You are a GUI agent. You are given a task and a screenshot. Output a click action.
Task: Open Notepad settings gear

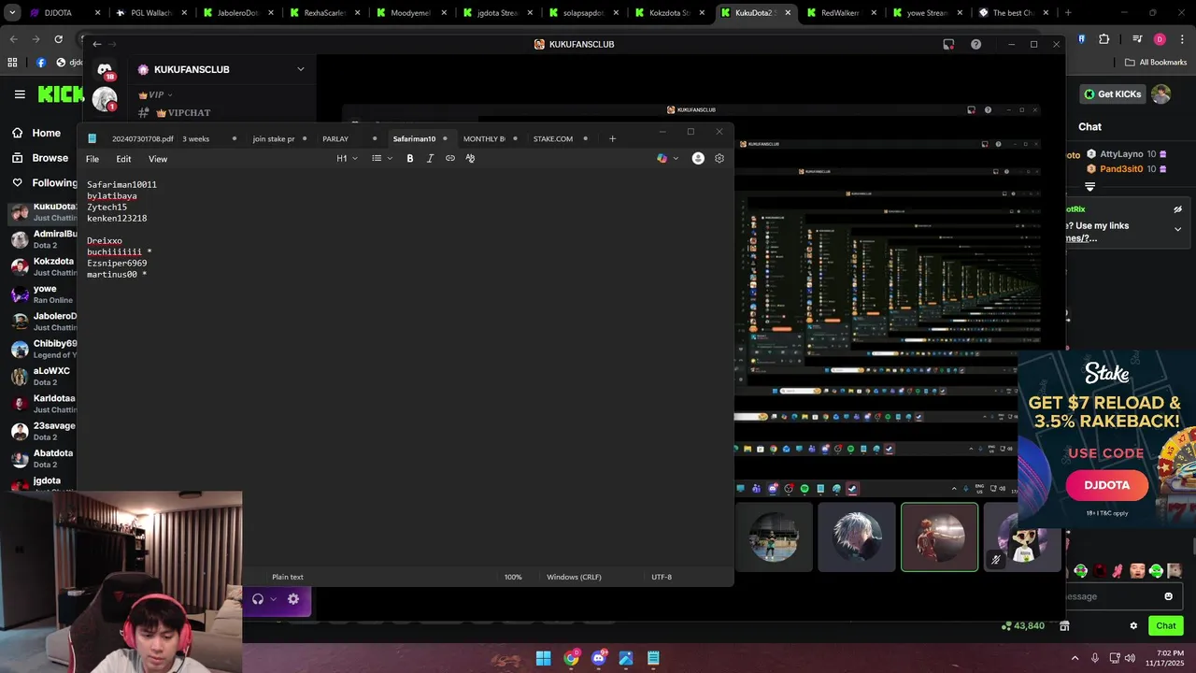(x=719, y=159)
